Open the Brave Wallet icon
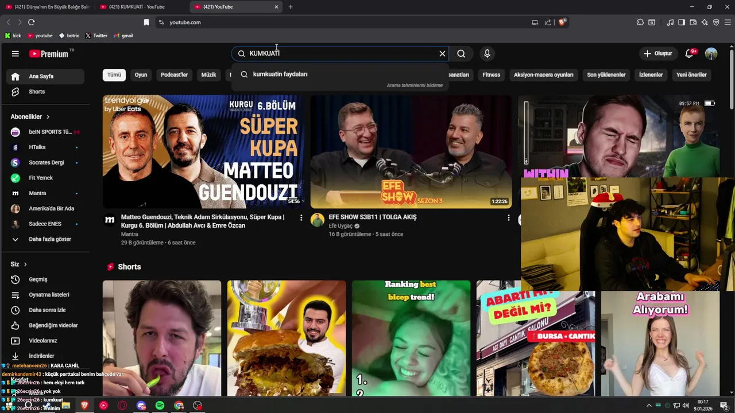 693,22
